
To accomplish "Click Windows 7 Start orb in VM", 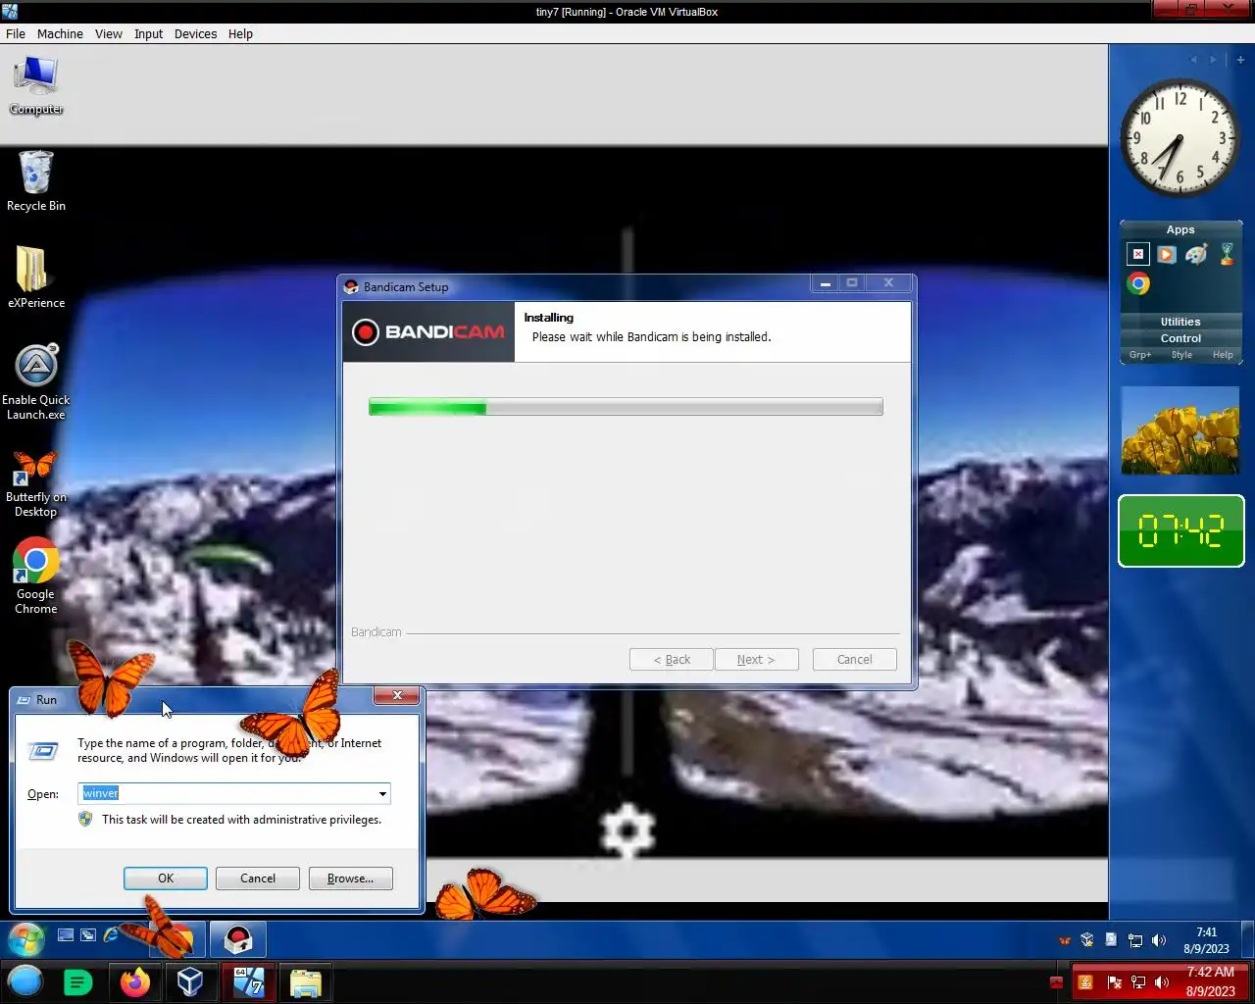I will click(26, 940).
